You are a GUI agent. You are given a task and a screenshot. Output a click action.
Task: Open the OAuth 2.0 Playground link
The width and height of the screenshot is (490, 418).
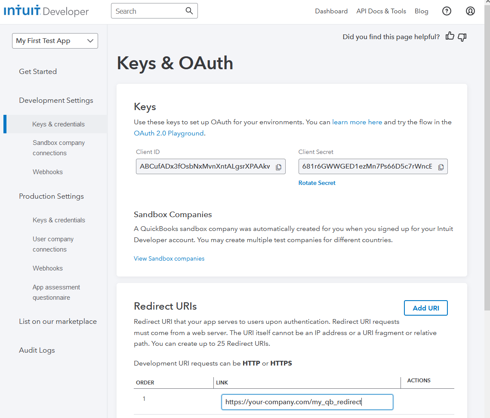pyautogui.click(x=169, y=133)
